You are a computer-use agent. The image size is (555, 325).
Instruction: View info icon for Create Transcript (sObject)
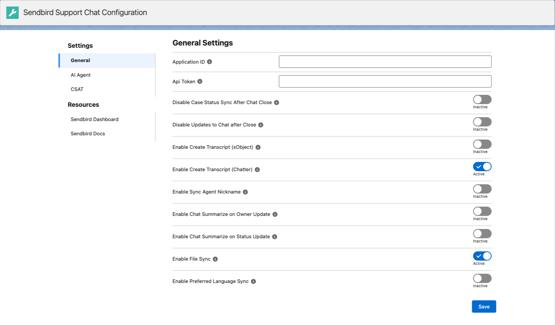click(258, 147)
